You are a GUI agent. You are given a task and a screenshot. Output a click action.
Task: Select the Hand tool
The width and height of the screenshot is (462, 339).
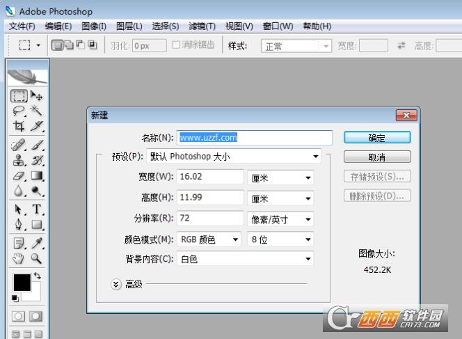[19, 258]
